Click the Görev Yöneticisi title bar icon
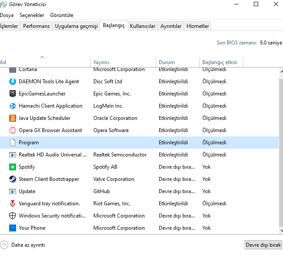 click(3, 4)
